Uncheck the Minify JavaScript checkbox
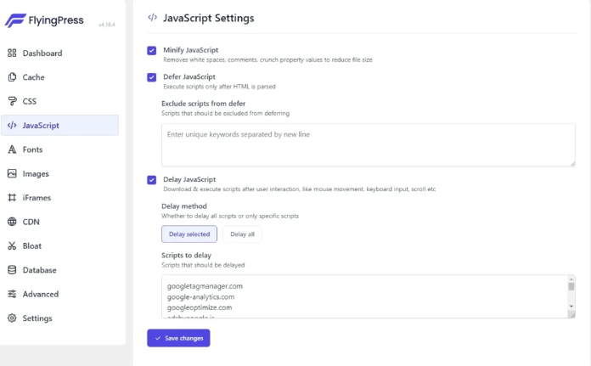 click(x=152, y=51)
